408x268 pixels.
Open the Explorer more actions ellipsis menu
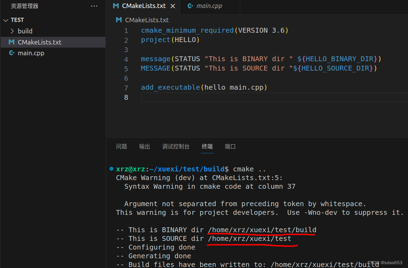(x=93, y=6)
